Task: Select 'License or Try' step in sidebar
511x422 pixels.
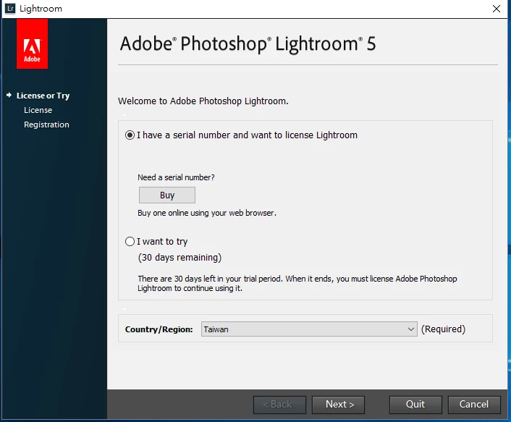Action: 43,96
